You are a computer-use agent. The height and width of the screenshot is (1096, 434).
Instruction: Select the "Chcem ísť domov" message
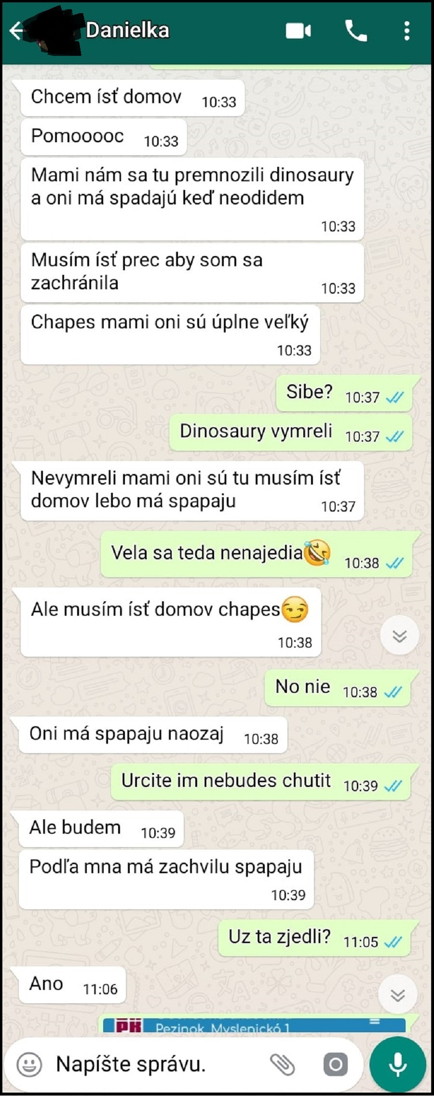coord(133,98)
